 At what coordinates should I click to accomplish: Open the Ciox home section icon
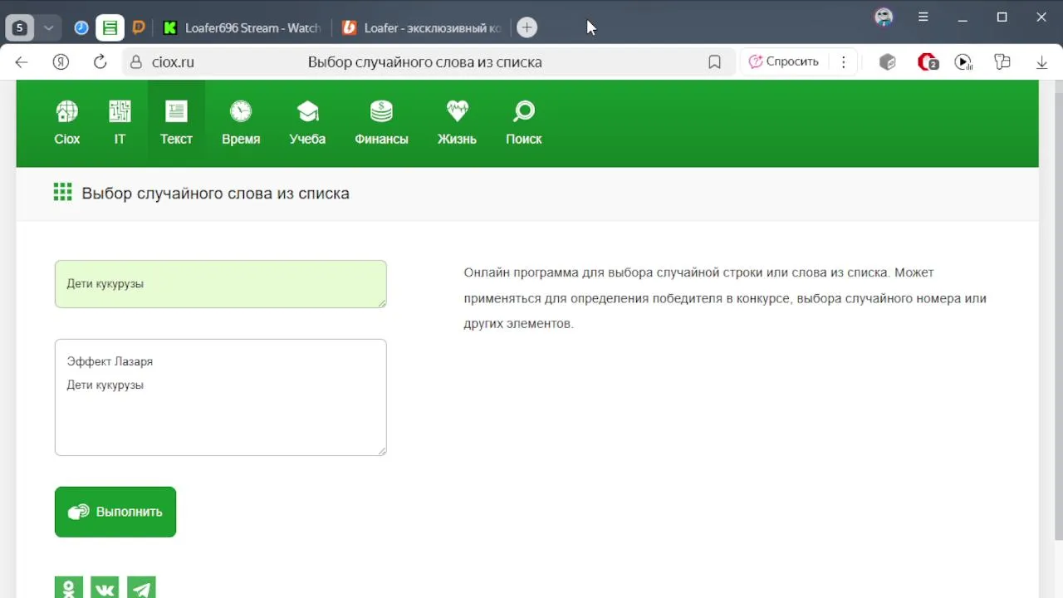(67, 123)
